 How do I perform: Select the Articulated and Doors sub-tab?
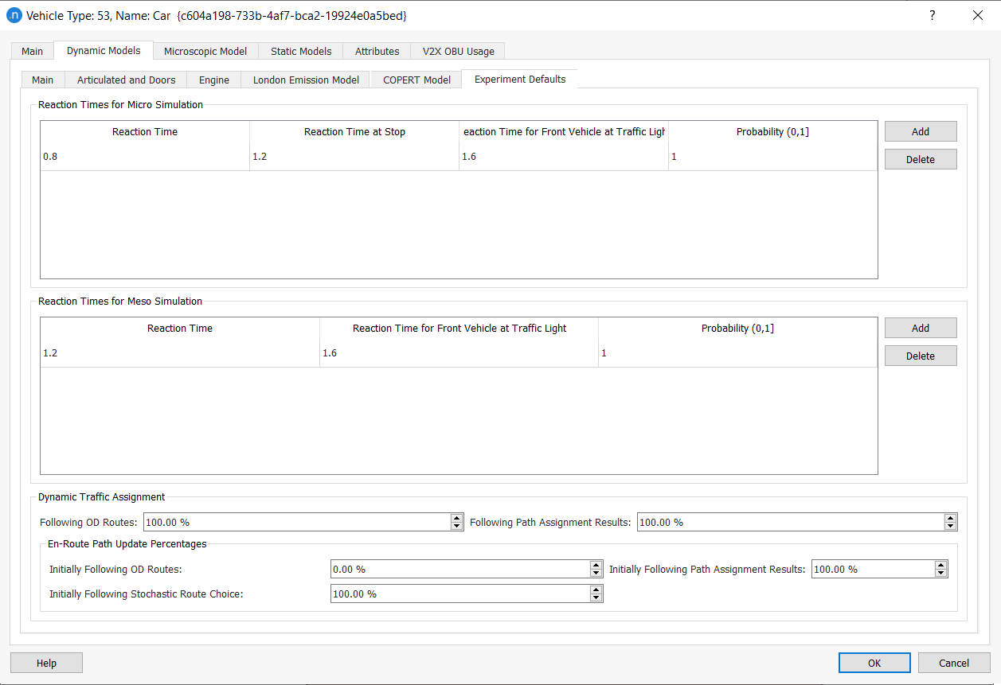click(x=125, y=80)
